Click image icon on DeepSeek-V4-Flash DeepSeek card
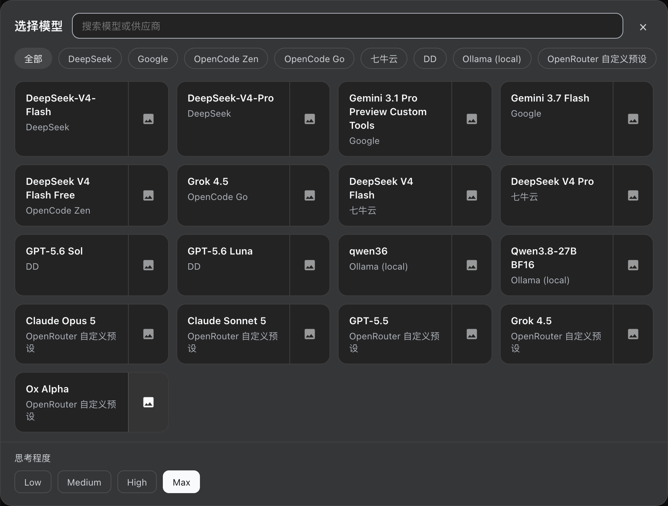The height and width of the screenshot is (506, 668). pos(148,119)
